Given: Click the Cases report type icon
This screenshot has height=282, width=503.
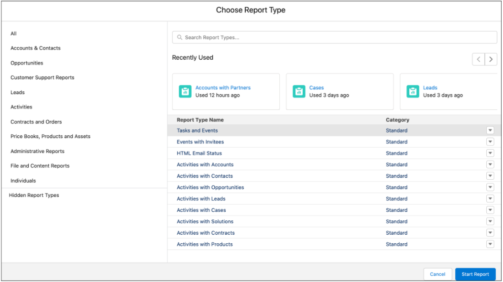Looking at the screenshot, I should pyautogui.click(x=299, y=91).
